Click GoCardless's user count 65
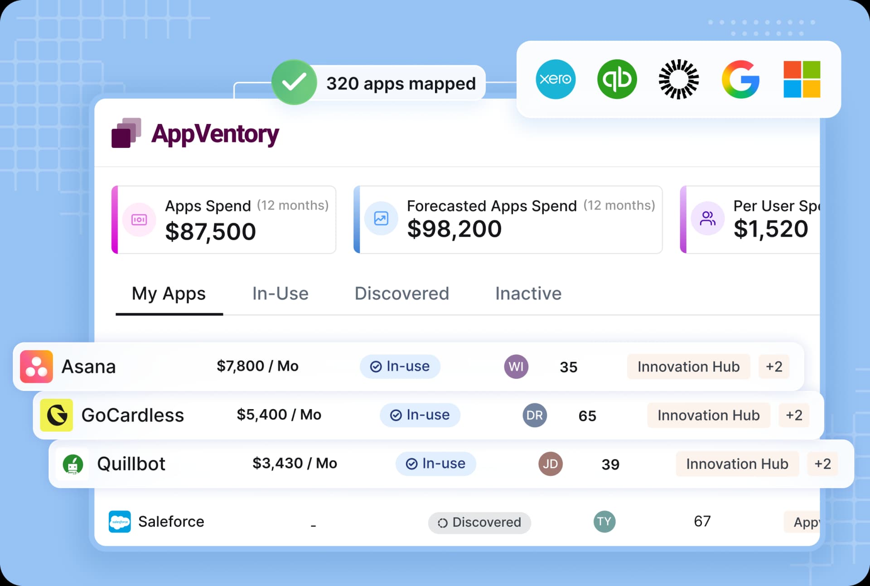Image resolution: width=870 pixels, height=586 pixels. click(x=587, y=416)
